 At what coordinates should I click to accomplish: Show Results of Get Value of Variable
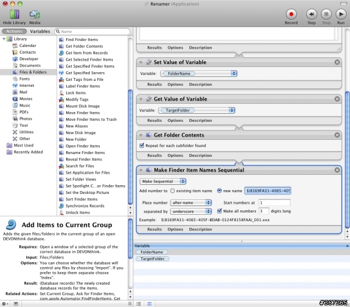[x=154, y=120]
